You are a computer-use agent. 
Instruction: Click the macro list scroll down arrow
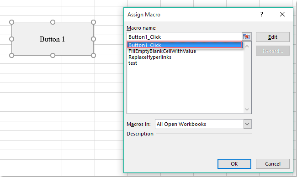(247, 109)
